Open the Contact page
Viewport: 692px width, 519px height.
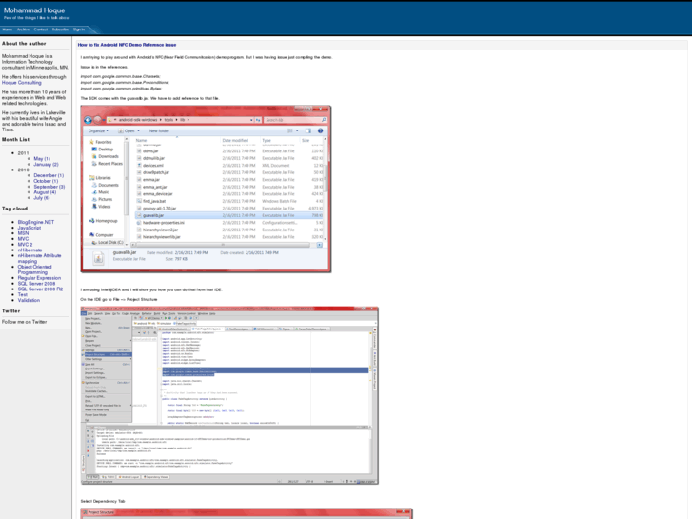tap(41, 30)
